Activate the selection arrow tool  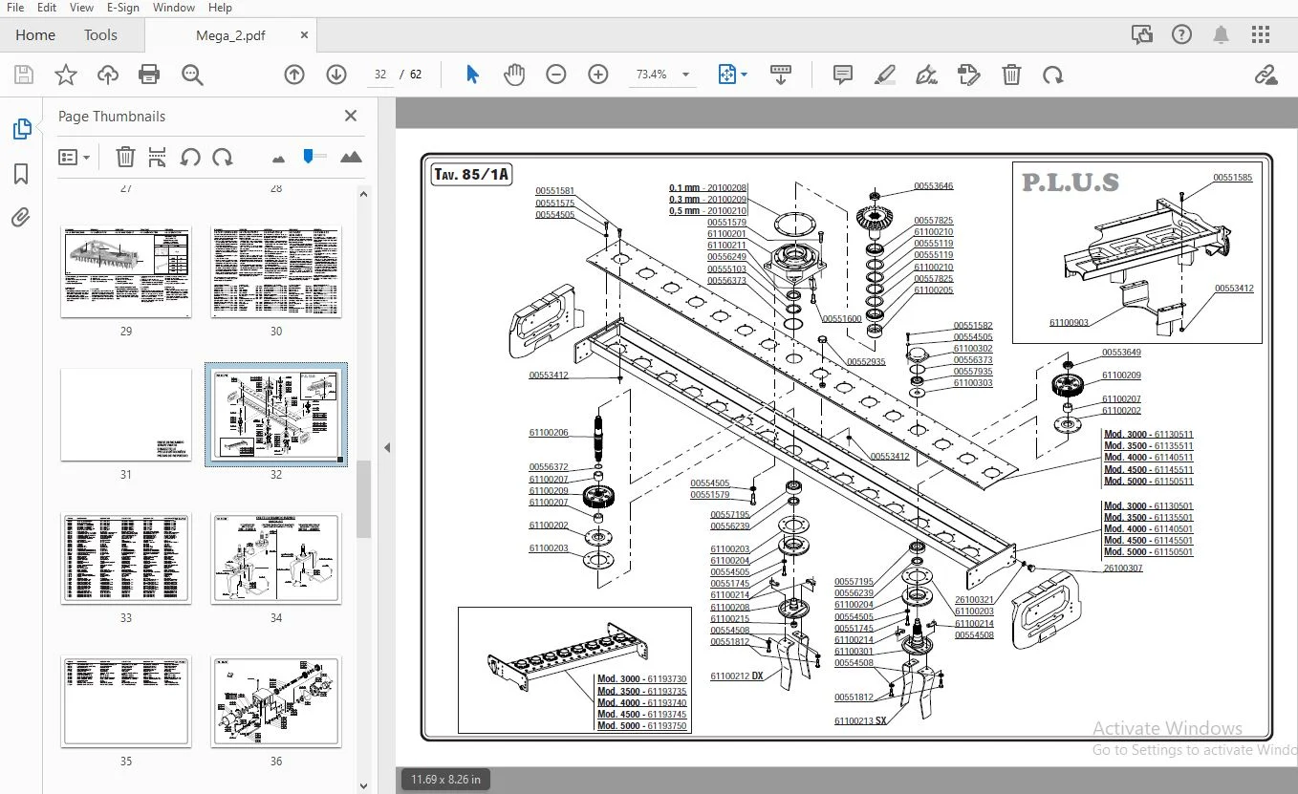coord(472,75)
